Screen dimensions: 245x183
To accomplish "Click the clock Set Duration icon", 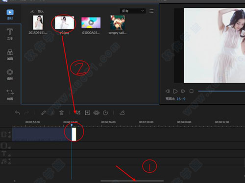I will 105,113.
